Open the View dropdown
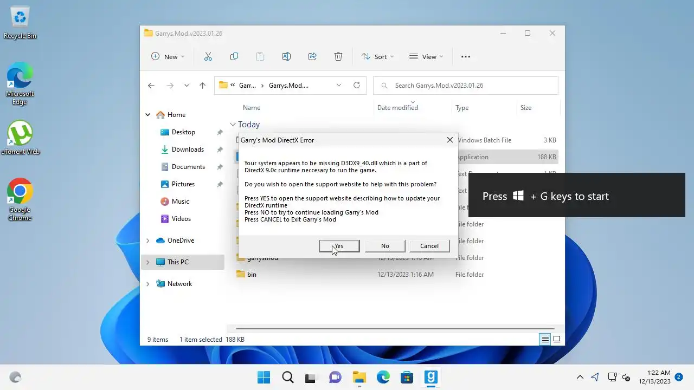 point(426,56)
